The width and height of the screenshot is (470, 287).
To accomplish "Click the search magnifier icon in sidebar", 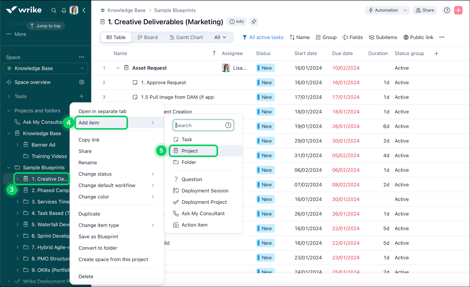I will click(x=54, y=10).
